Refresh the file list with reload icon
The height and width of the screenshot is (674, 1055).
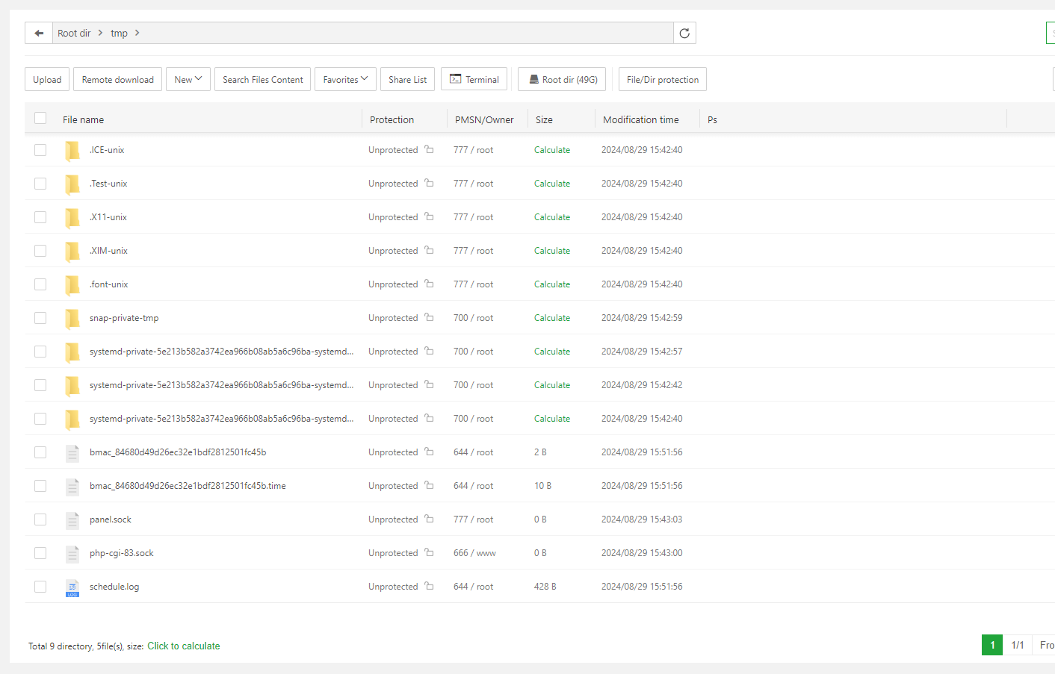(684, 33)
